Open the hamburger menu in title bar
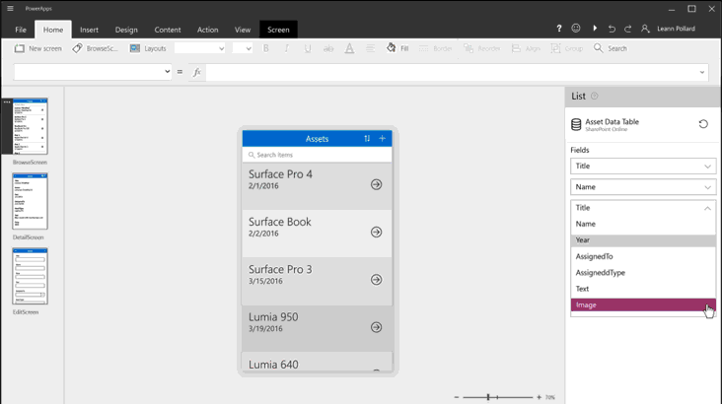Screen dimensions: 722x404 tap(10, 8)
